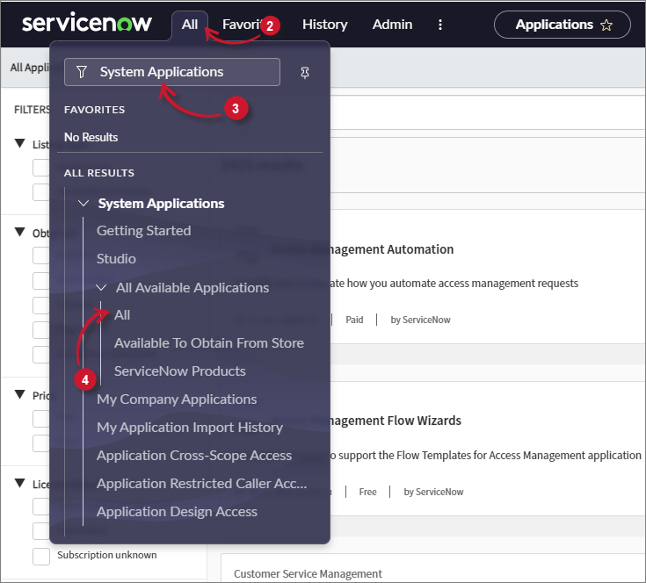Screen dimensions: 646x583
Task: Click Subscription unknown label
Action: (106, 555)
